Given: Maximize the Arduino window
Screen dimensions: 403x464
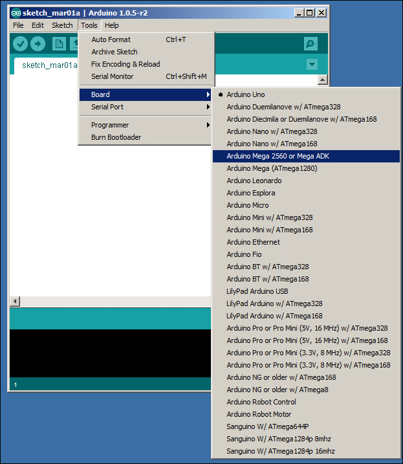Looking at the screenshot, I should coord(310,13).
